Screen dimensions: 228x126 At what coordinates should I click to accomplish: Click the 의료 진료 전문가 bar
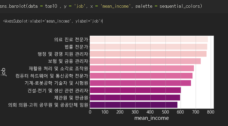(149, 39)
